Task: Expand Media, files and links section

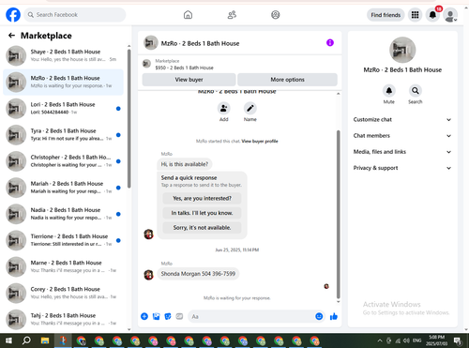Action: tap(402, 152)
